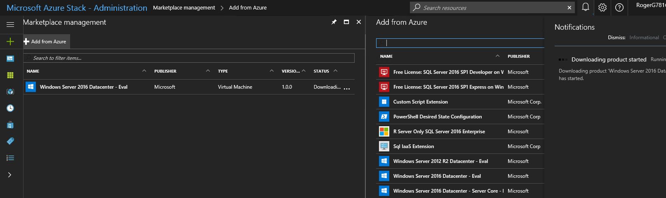Screen dimensions: 666x198
Task: Dismiss Informational notifications
Action: tap(644, 38)
